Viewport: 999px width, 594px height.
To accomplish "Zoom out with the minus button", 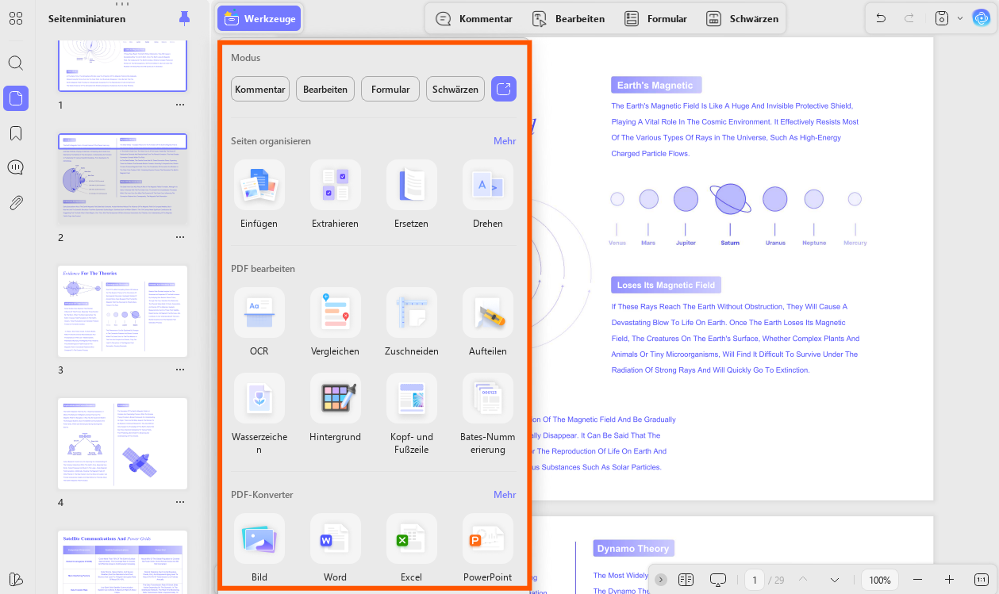I will 918,580.
